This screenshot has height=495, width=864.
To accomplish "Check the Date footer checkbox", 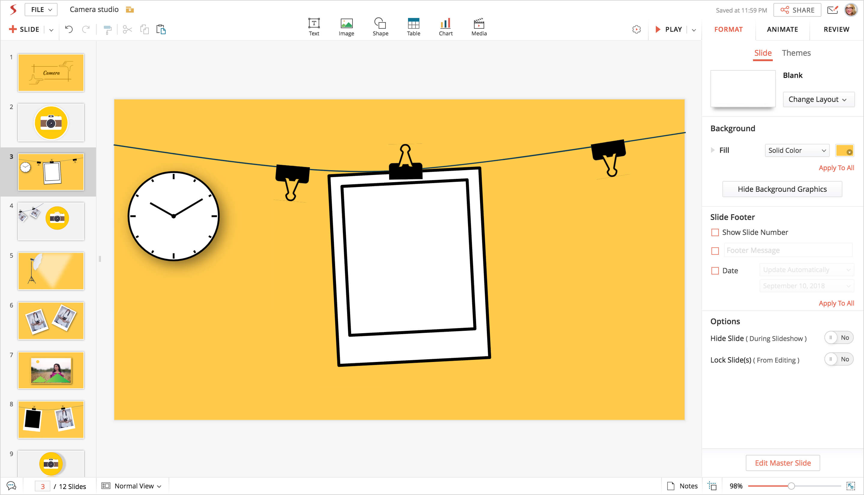I will 715,271.
